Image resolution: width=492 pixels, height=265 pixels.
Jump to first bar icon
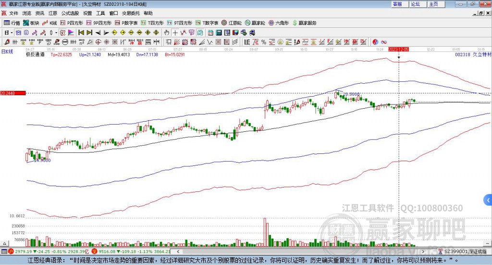coord(81,33)
